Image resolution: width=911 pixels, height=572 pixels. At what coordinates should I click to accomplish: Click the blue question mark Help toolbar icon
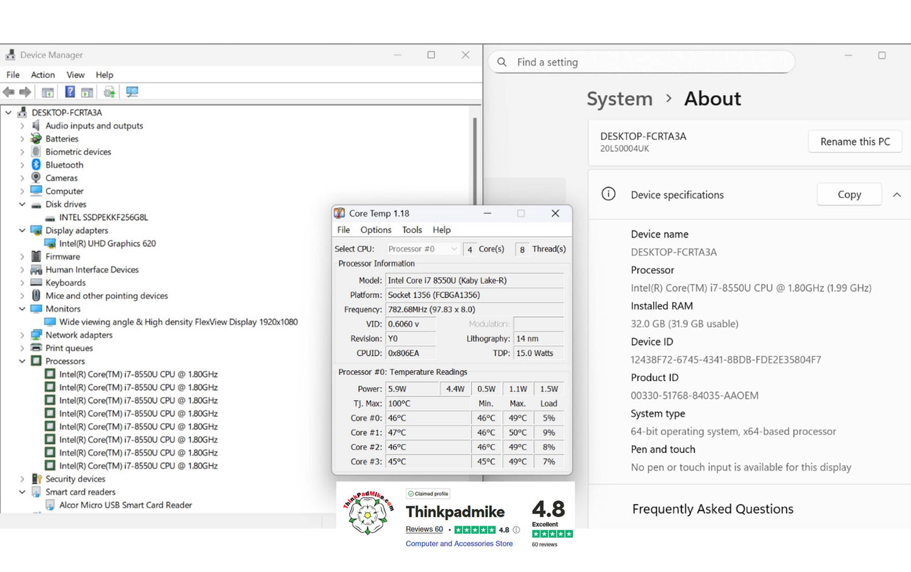coord(70,92)
